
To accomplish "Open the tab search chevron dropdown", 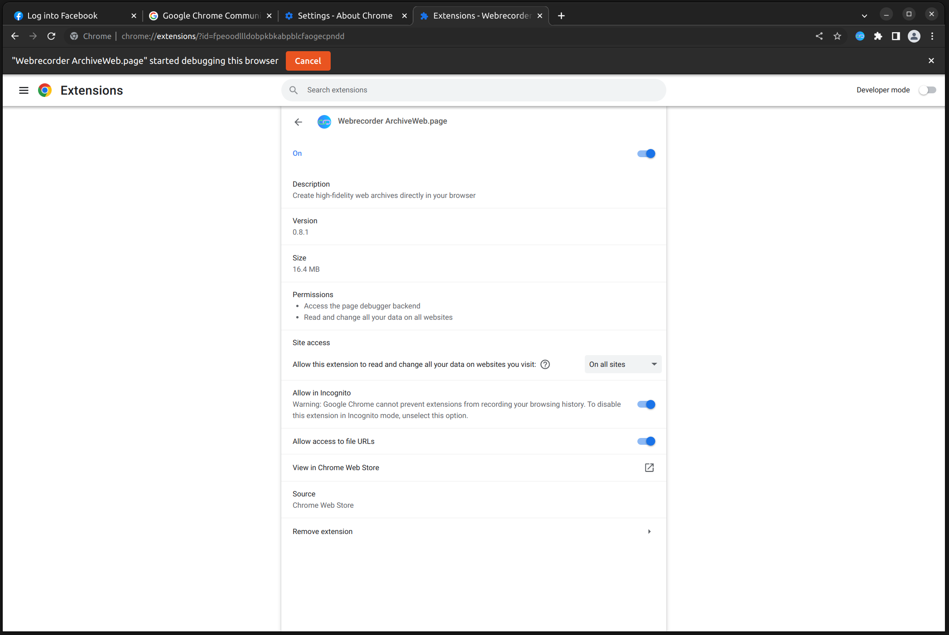I will pos(864,16).
